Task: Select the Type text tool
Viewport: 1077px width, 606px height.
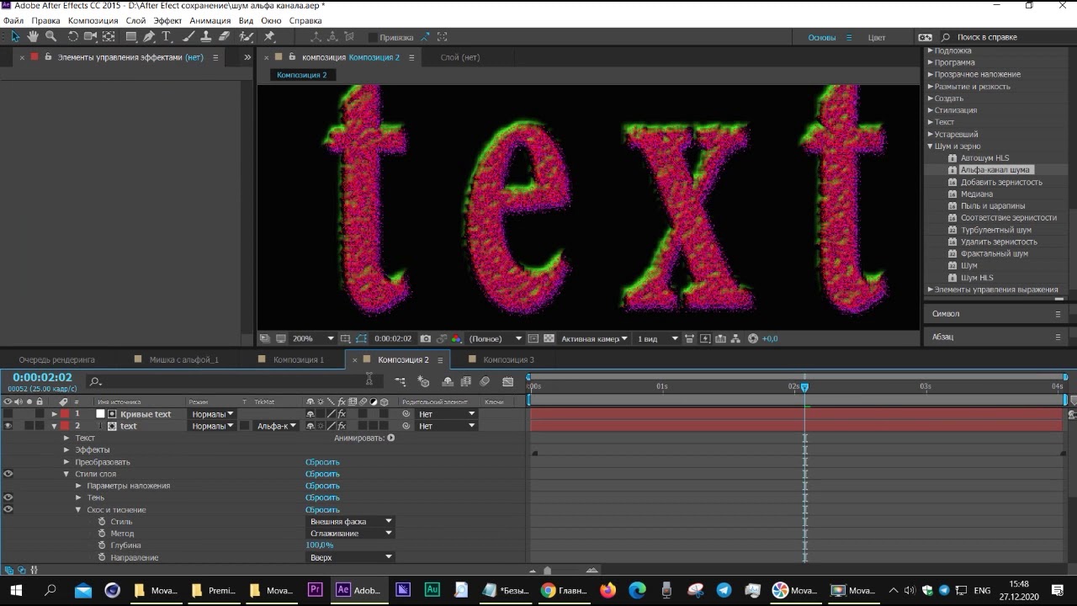Action: (166, 37)
